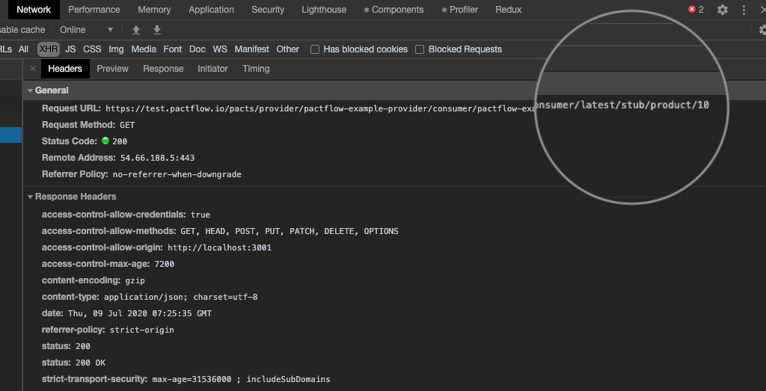Open the React Profiler tab

tap(460, 10)
